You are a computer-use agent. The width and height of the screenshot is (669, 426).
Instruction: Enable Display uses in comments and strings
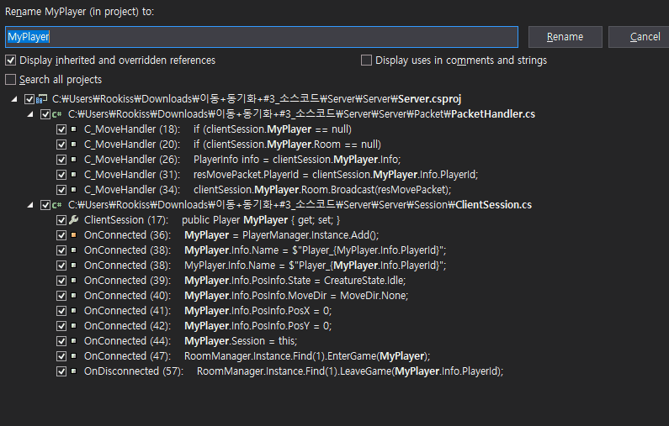pos(366,60)
